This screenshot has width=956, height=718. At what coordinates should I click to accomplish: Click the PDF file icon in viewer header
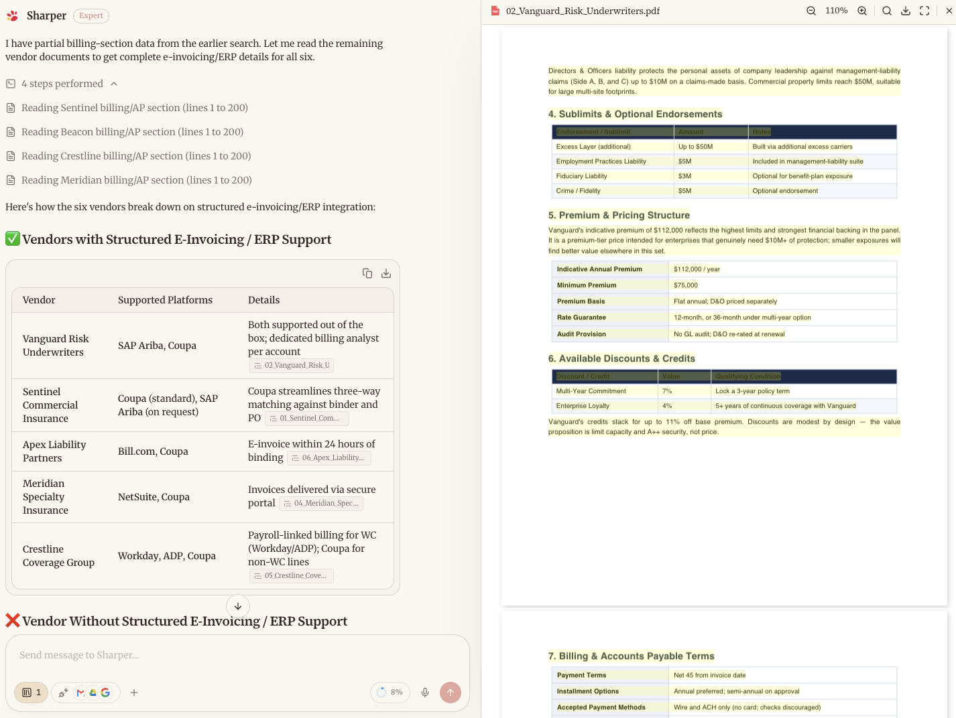point(495,11)
